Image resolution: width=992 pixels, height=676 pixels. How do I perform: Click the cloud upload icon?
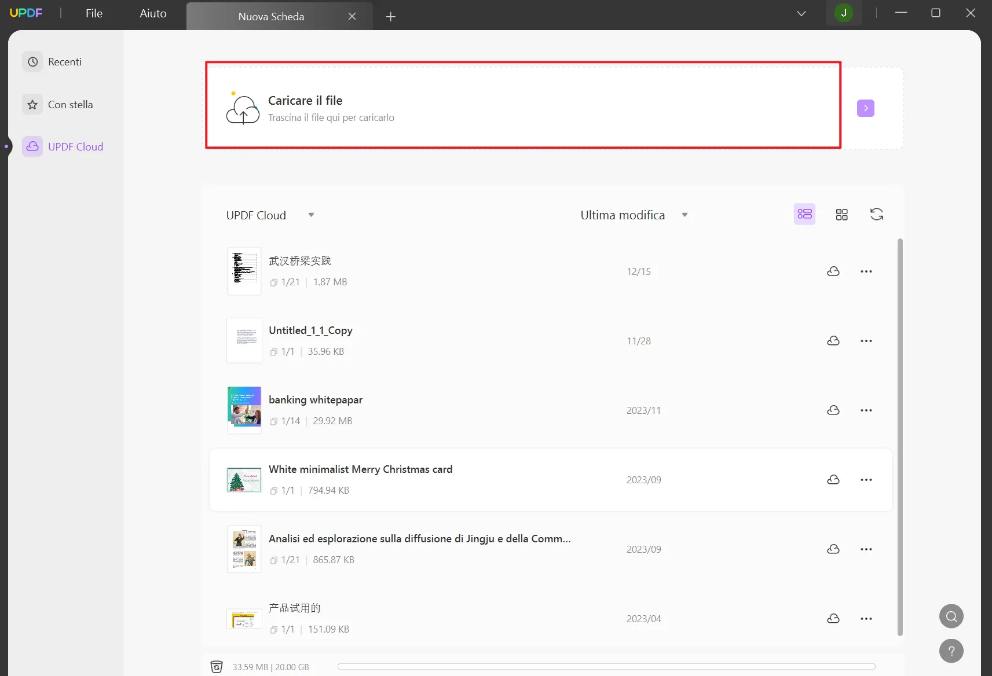click(x=243, y=108)
